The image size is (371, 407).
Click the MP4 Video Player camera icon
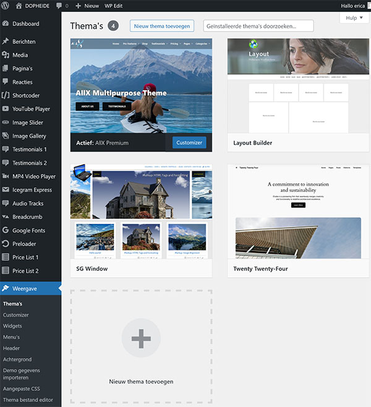(x=6, y=176)
